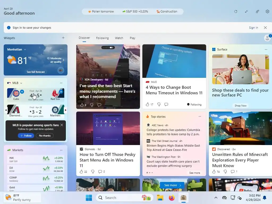This screenshot has width=272, height=204.
Task: Launch Firefox from the taskbar
Action: (172, 198)
